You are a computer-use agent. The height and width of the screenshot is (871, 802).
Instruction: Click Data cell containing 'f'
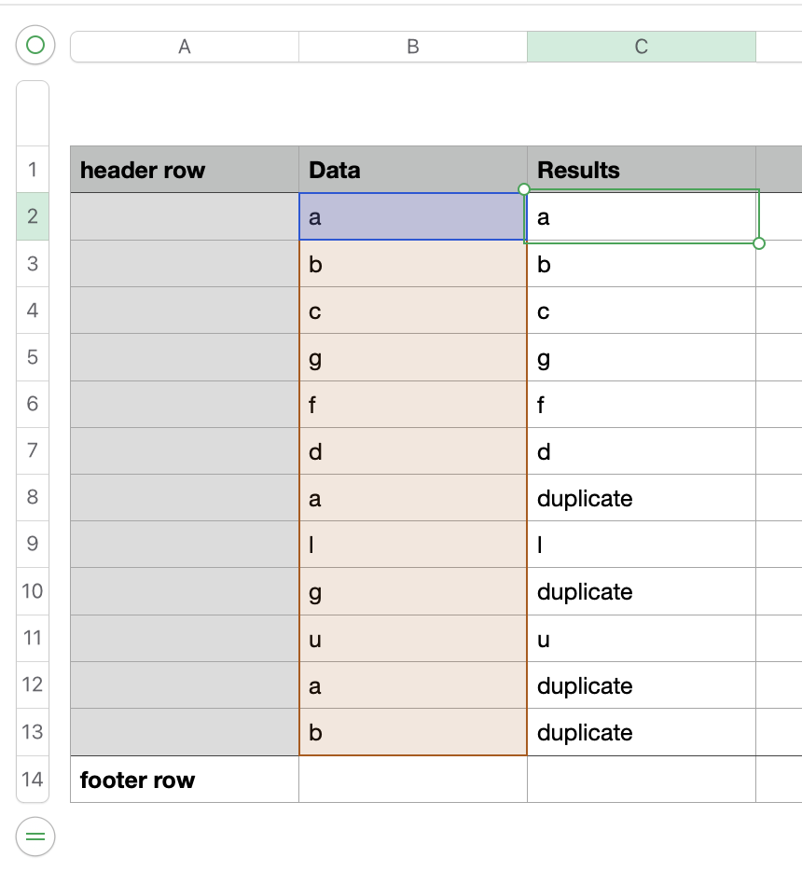pos(413,405)
